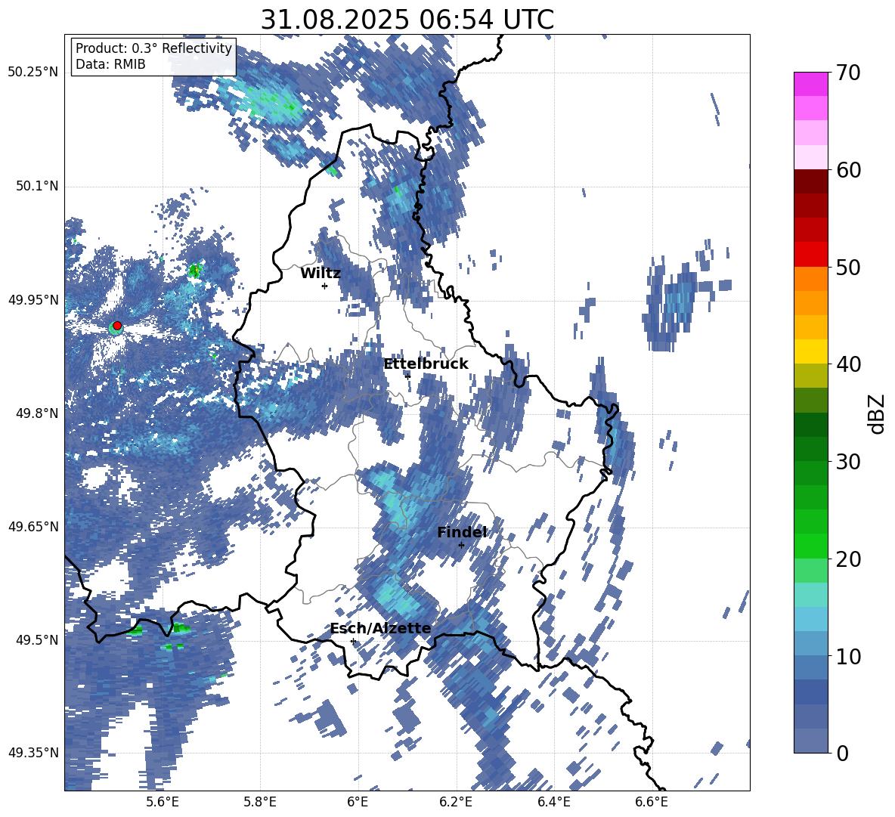The height and width of the screenshot is (817, 895).
Task: Click the 49.65°N latitude label
Action: [33, 527]
